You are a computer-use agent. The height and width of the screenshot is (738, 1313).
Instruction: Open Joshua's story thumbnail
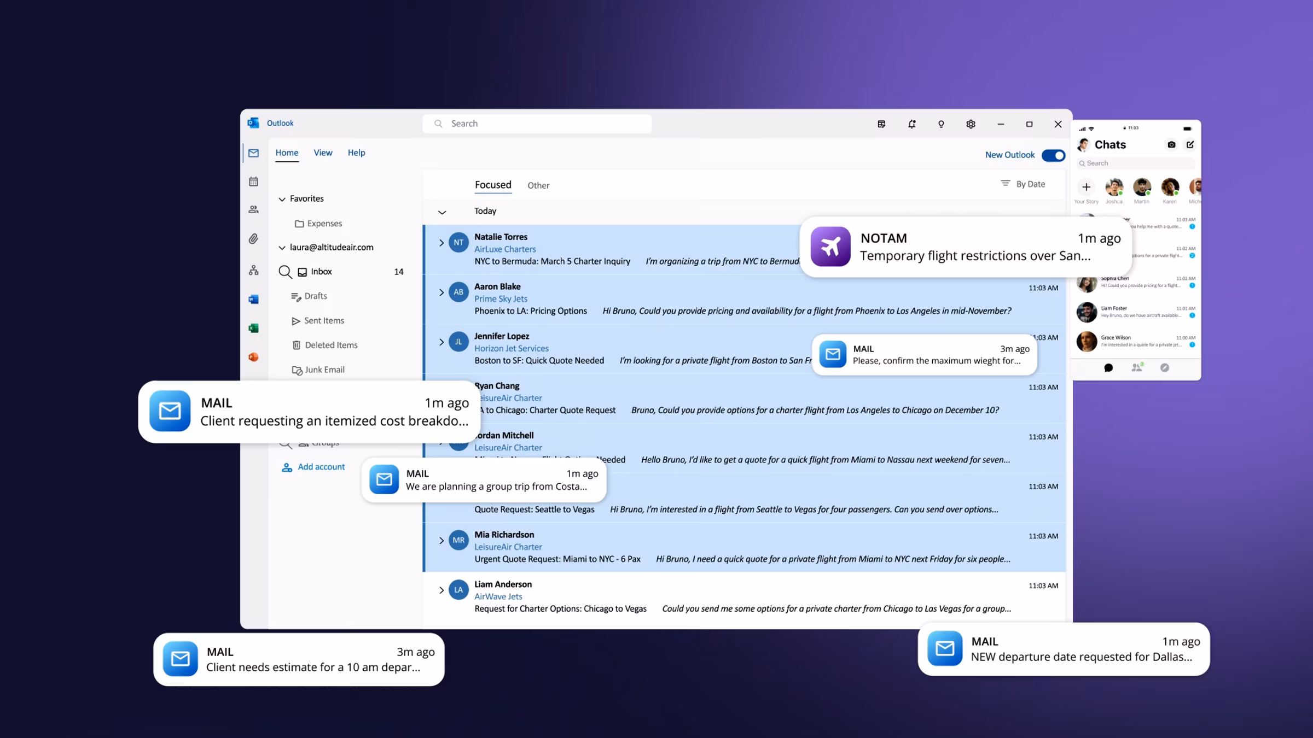point(1114,188)
